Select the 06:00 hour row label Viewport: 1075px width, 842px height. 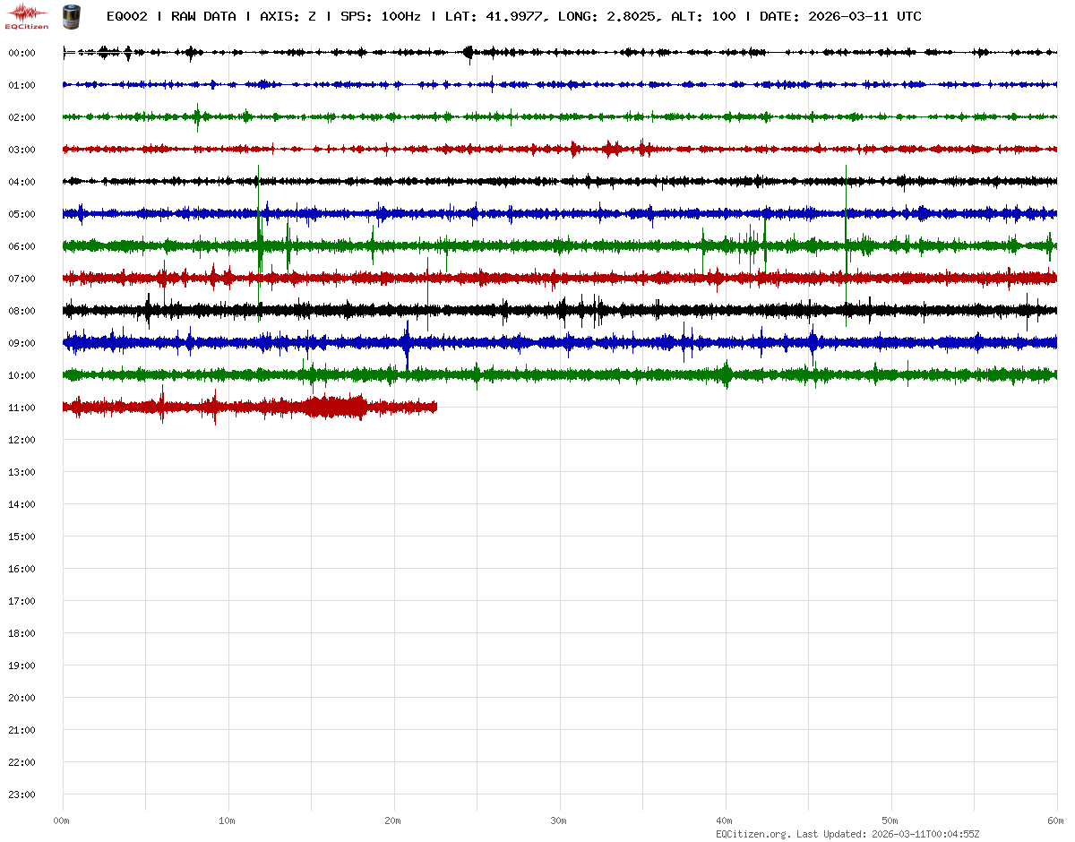(21, 246)
